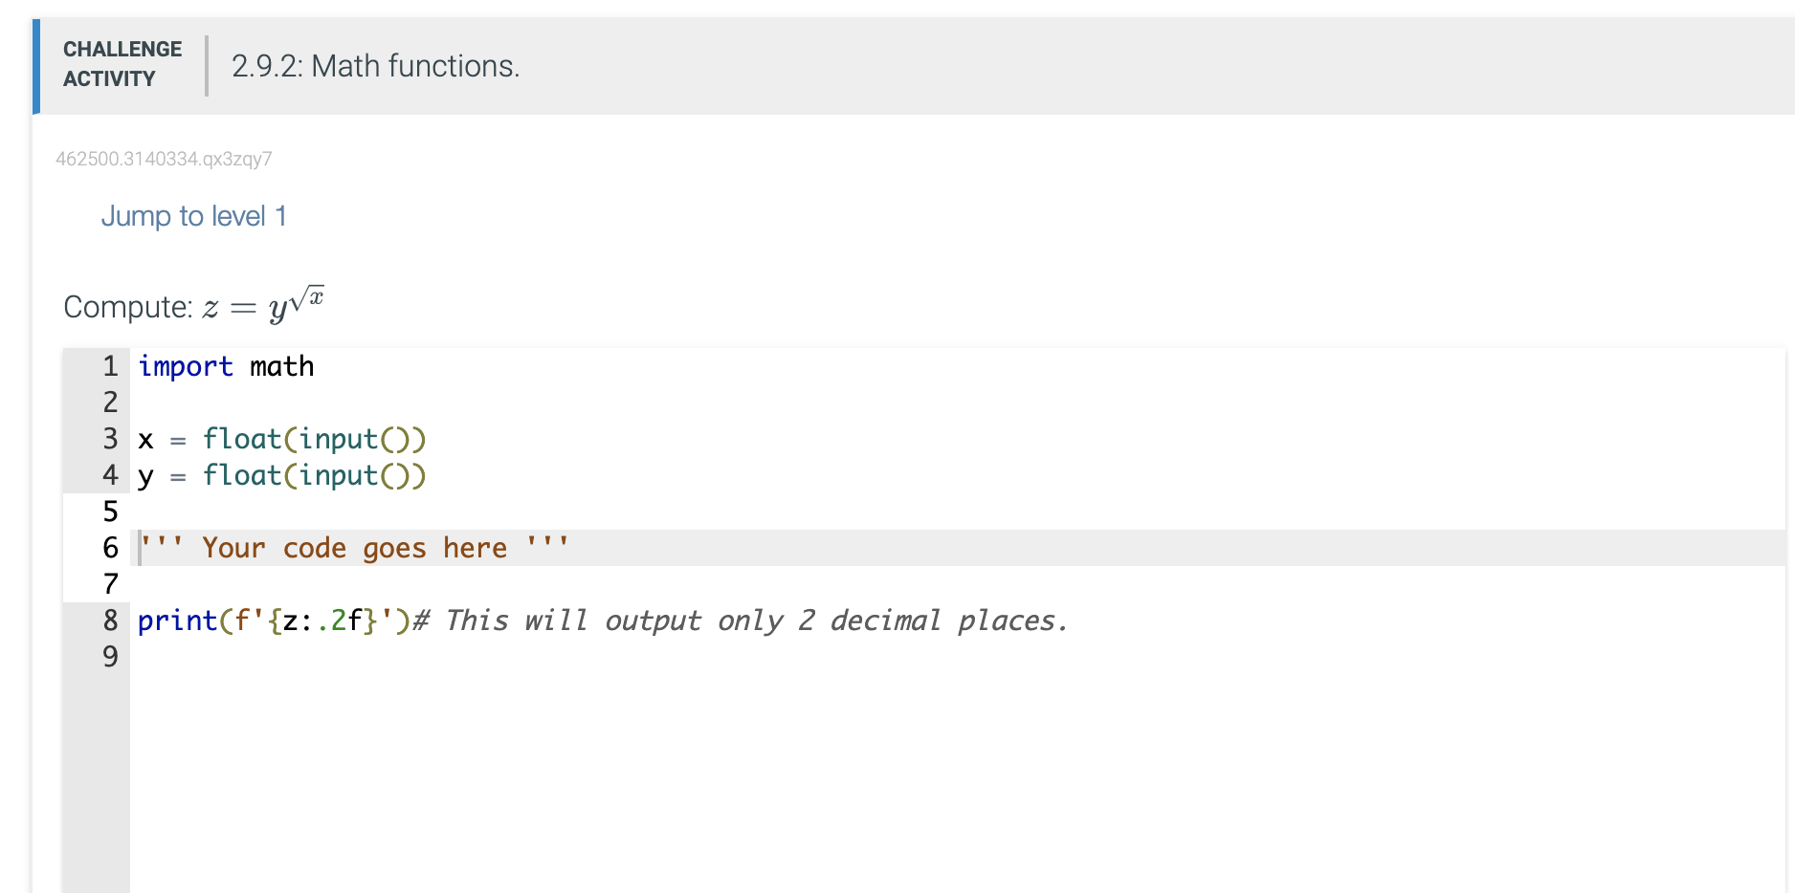The width and height of the screenshot is (1795, 893).
Task: Place cursor on line 6 placeholder comment
Action: 354,547
